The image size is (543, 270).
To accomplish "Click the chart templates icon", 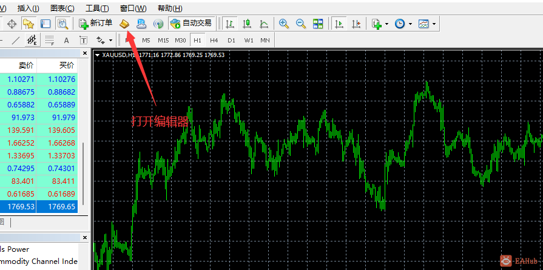I will [423, 24].
